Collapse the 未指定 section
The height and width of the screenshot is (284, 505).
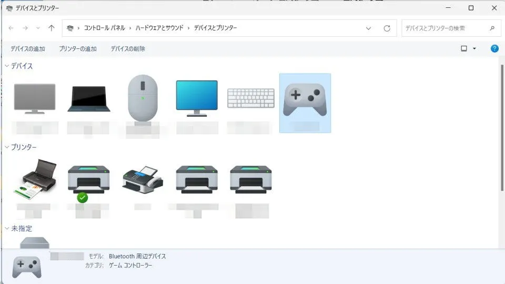click(7, 228)
